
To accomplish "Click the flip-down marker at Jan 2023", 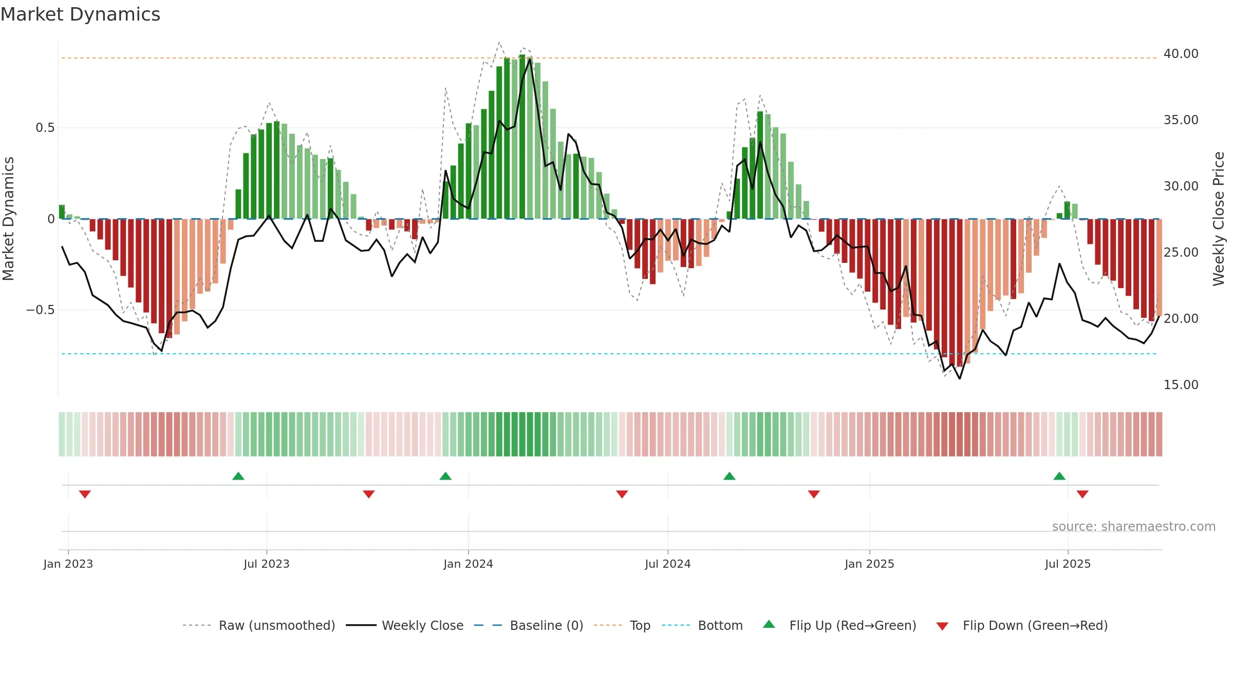I will pos(85,494).
